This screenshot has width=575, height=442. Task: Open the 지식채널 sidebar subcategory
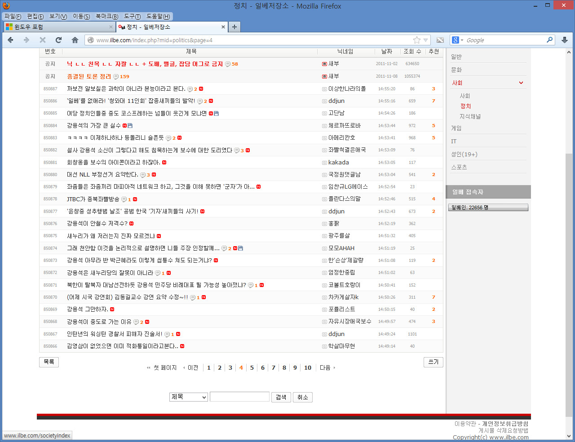tap(470, 116)
